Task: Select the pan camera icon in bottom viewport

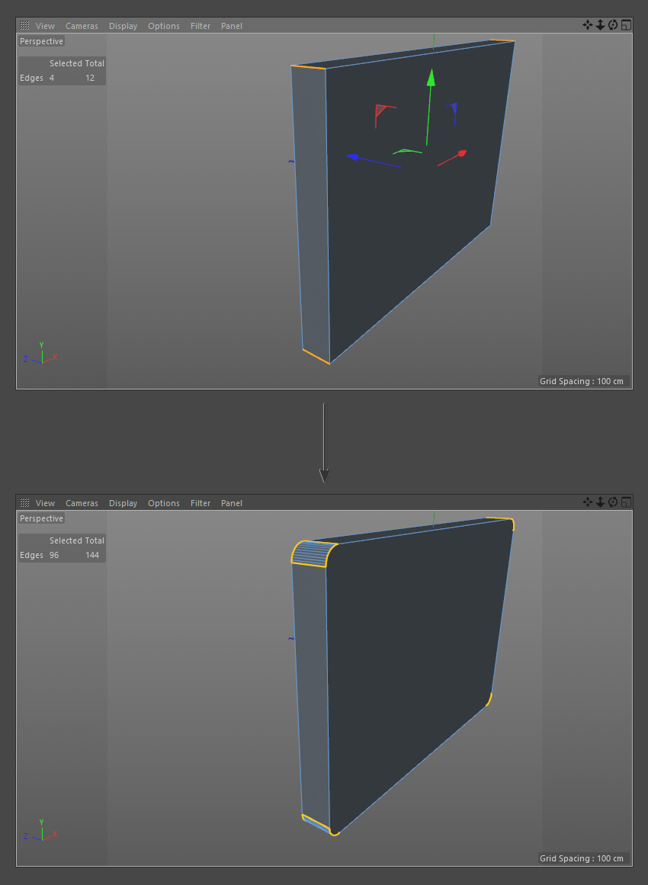Action: point(588,502)
